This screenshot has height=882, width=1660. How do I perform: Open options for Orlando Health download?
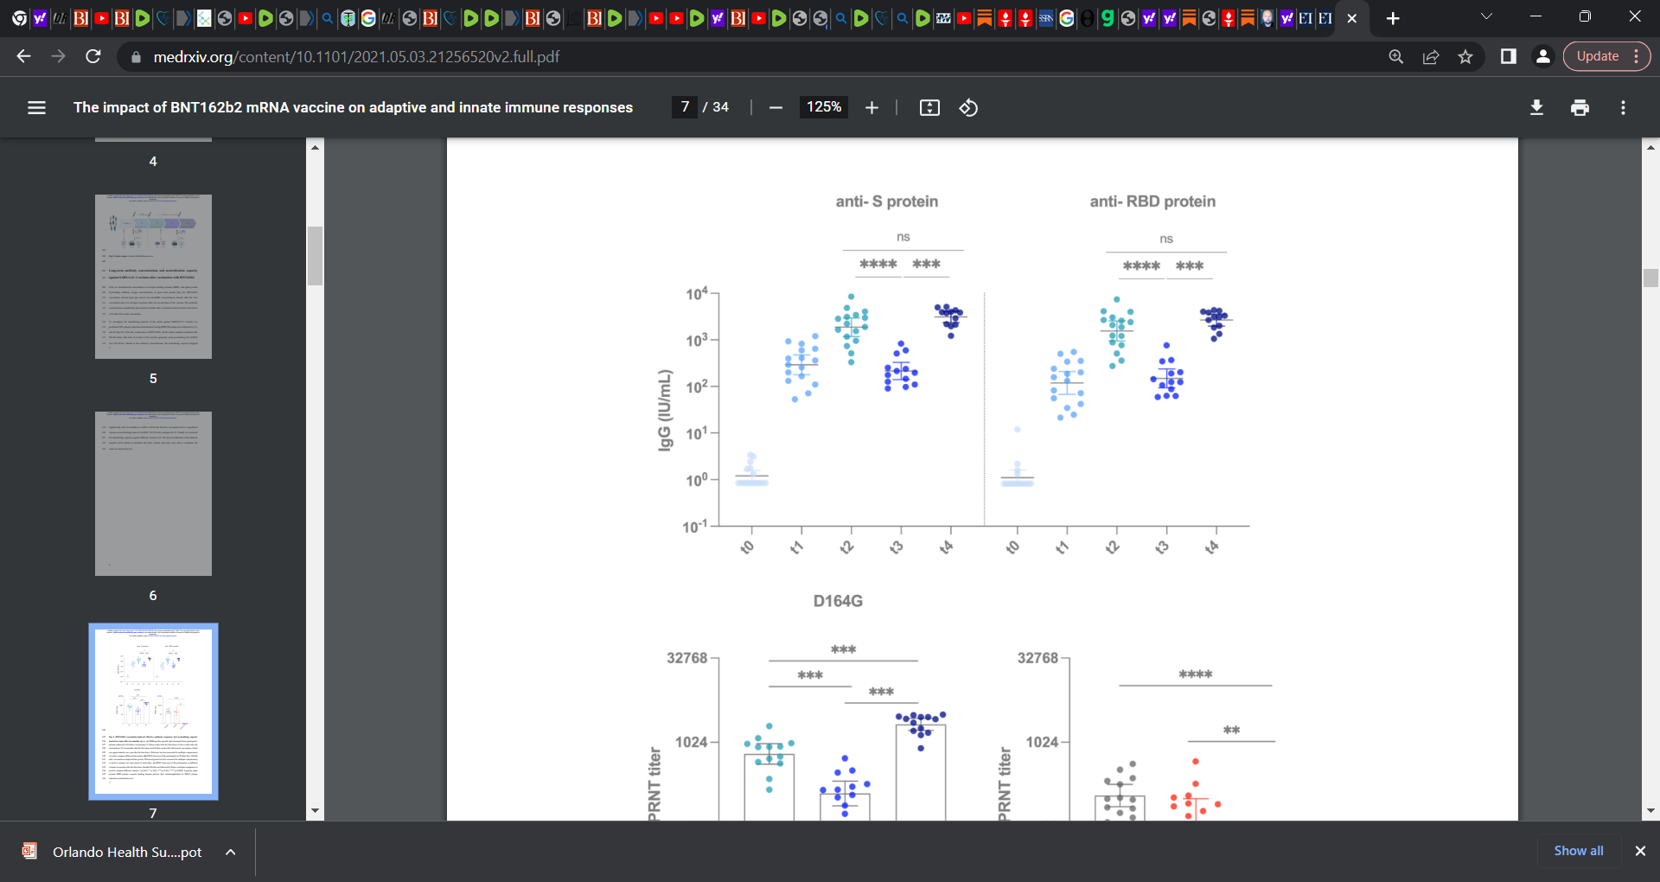[x=231, y=852]
